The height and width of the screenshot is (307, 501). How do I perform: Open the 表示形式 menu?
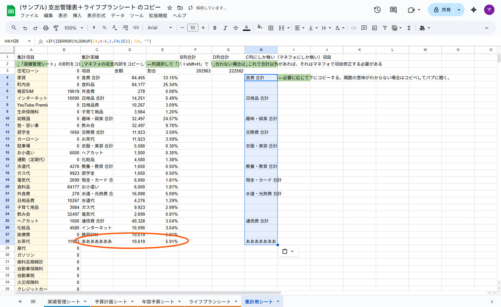pos(96,16)
